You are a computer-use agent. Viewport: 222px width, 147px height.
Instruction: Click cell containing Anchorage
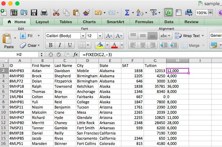pos(87,92)
